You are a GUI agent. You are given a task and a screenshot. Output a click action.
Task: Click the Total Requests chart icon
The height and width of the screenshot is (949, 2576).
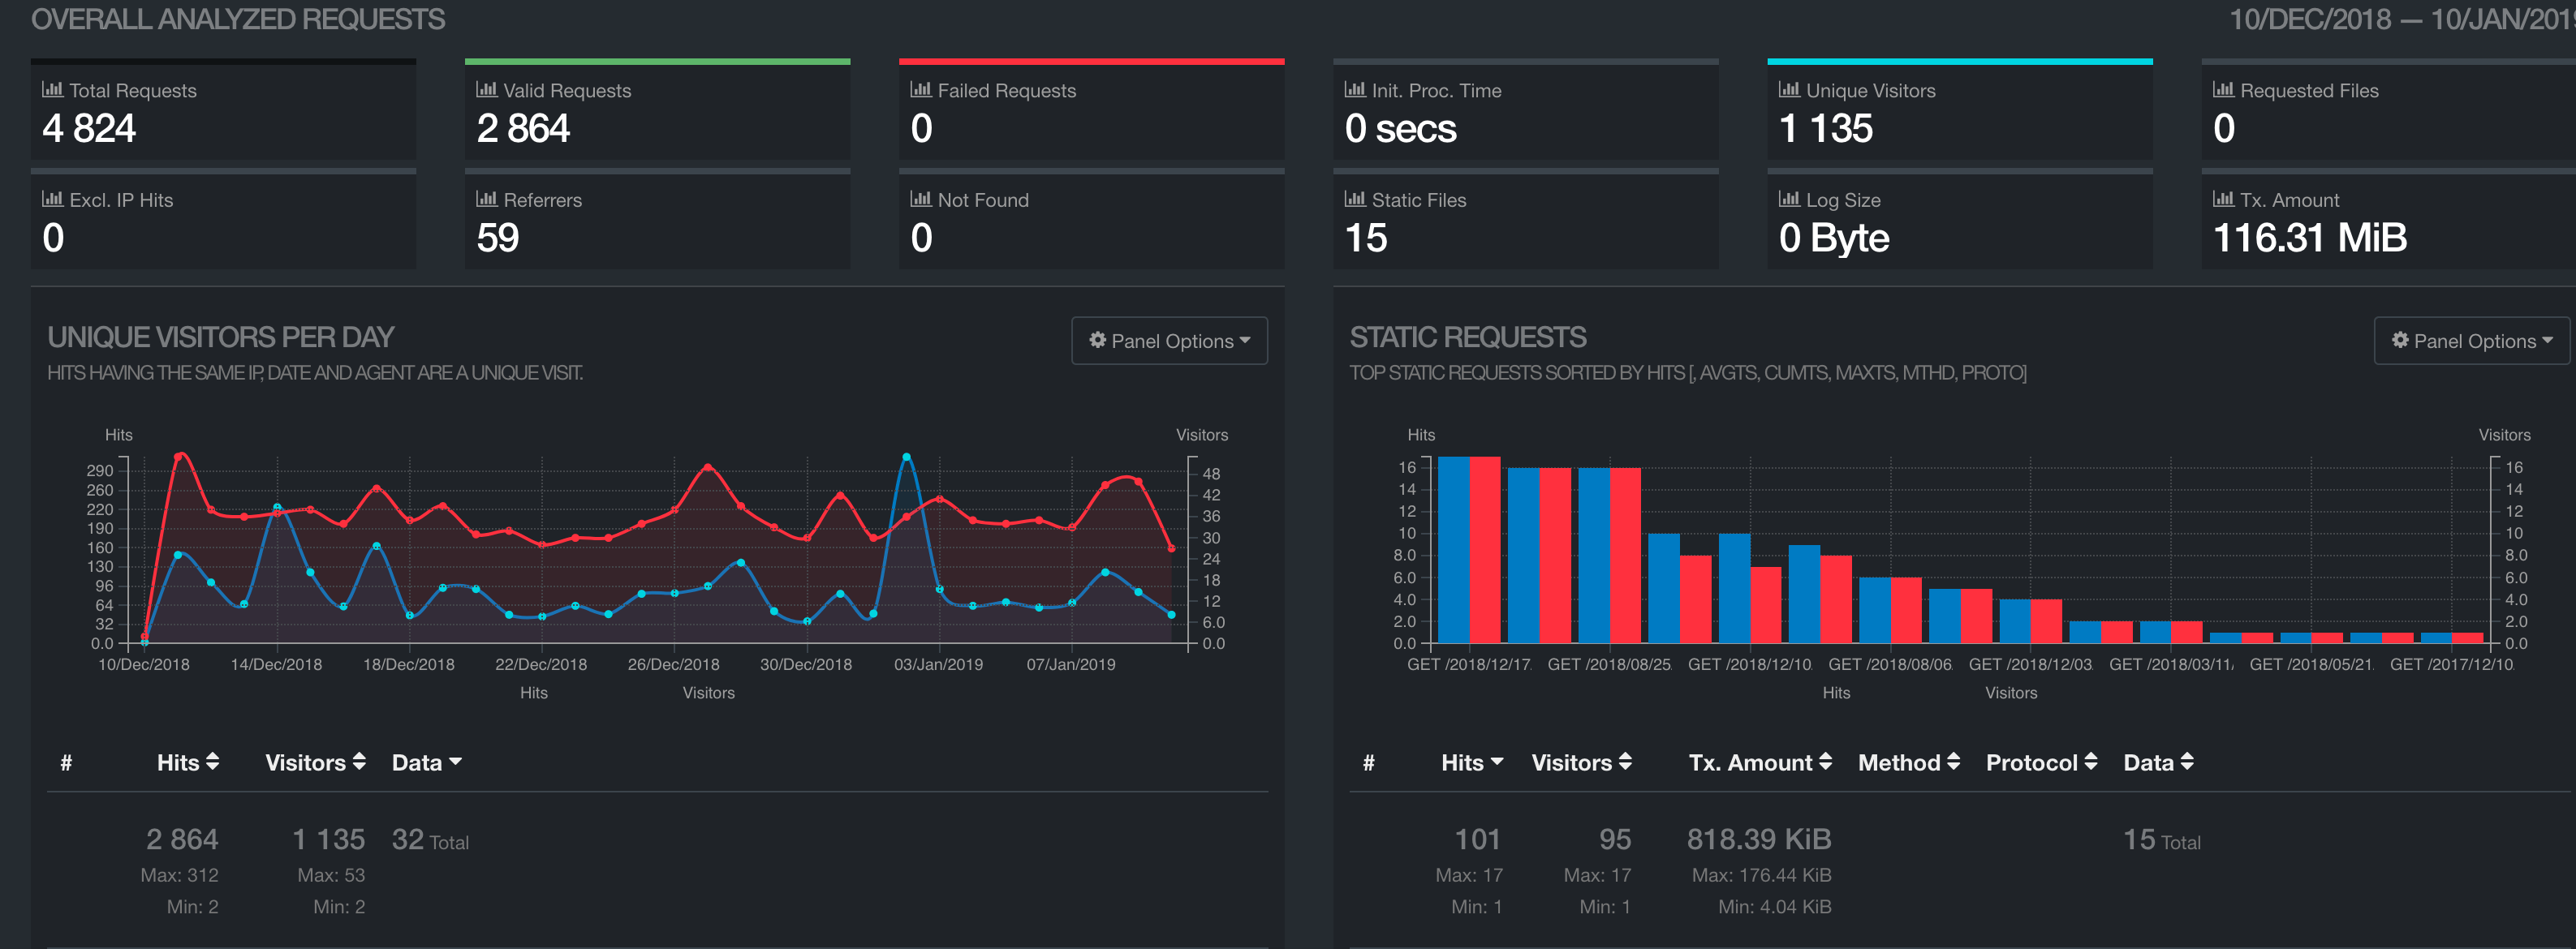point(52,89)
